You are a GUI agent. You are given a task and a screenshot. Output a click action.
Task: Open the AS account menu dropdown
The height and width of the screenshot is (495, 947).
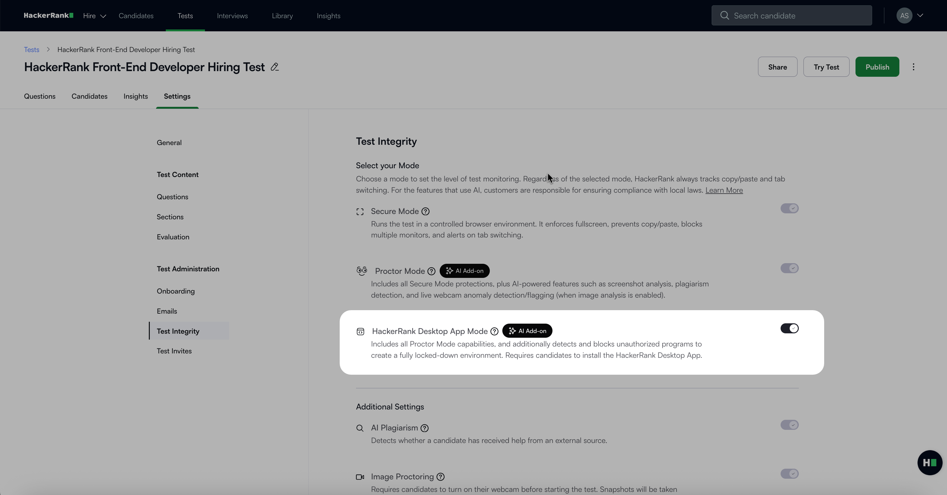pyautogui.click(x=910, y=15)
